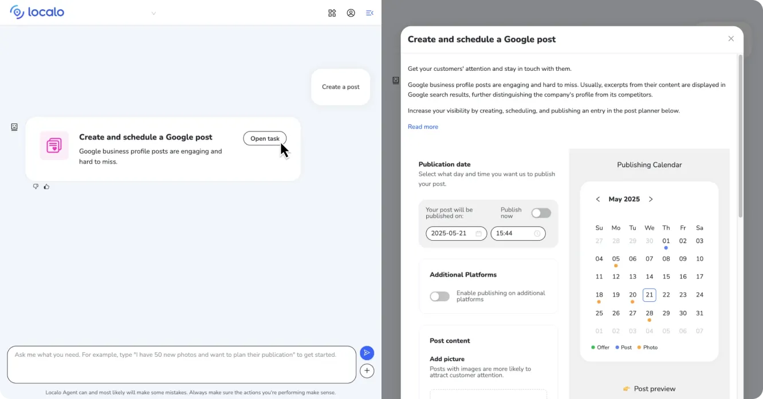Screen dimensions: 763x399
Task: Click the Open task button
Action: [264, 138]
